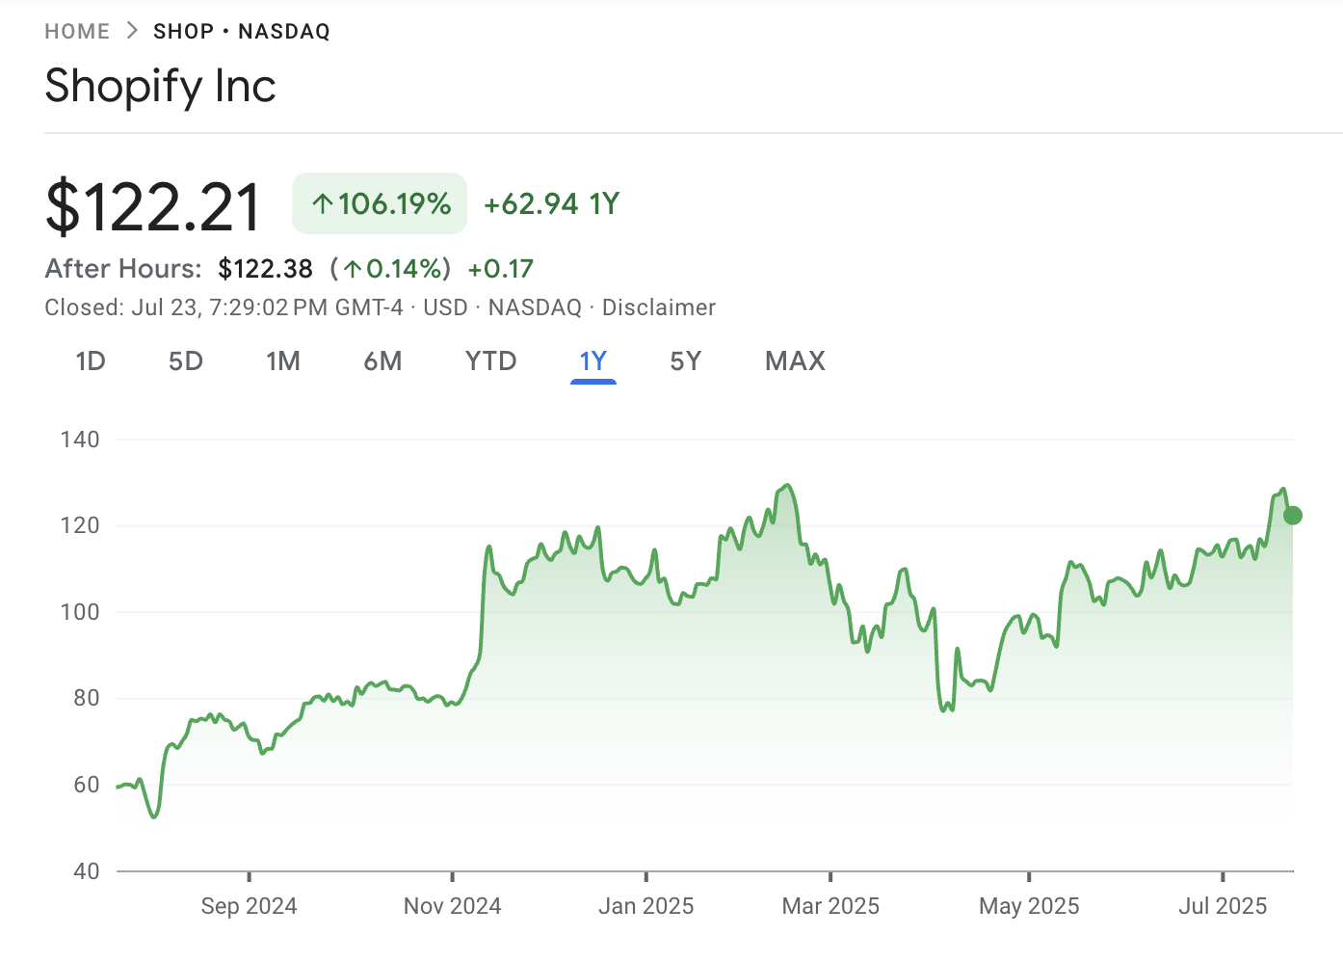Click the 140 y-axis label
Image resolution: width=1343 pixels, height=962 pixels.
(80, 440)
